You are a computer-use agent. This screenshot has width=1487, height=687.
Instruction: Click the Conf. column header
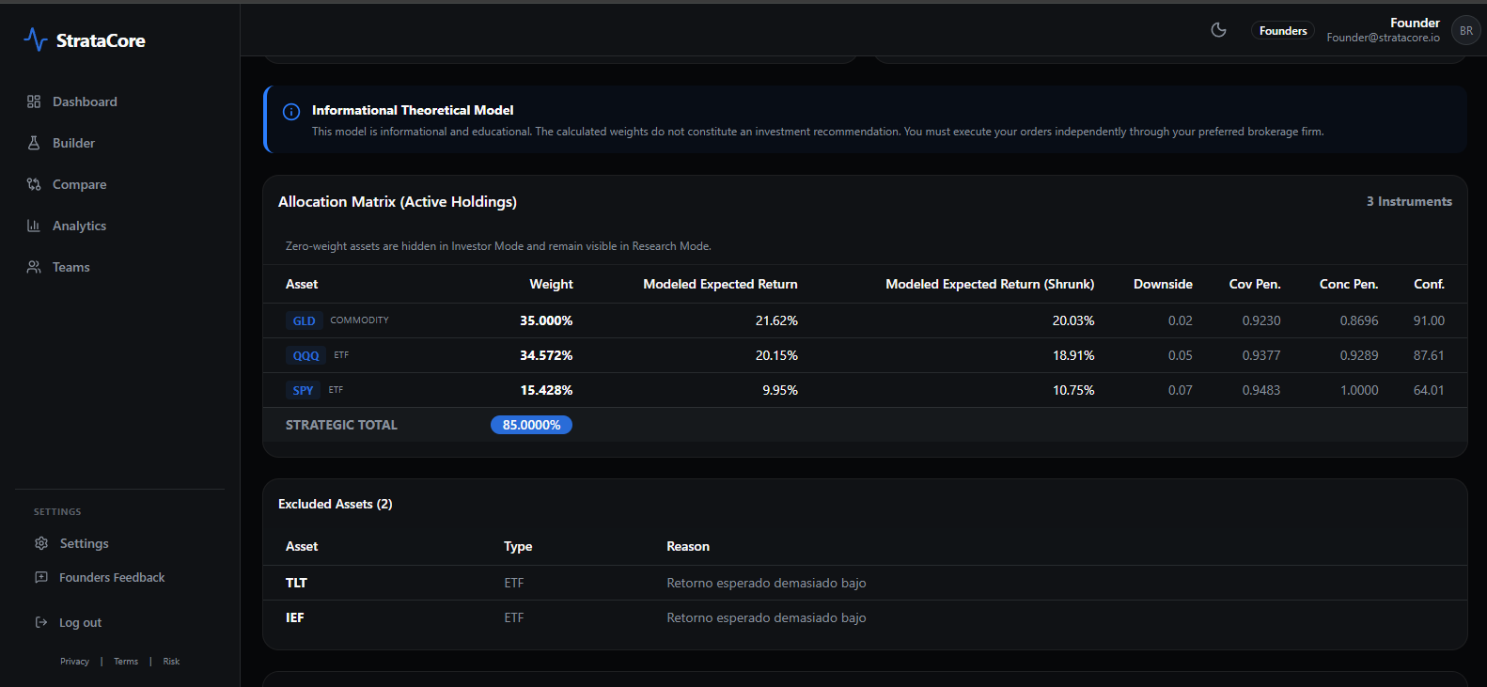coord(1429,284)
